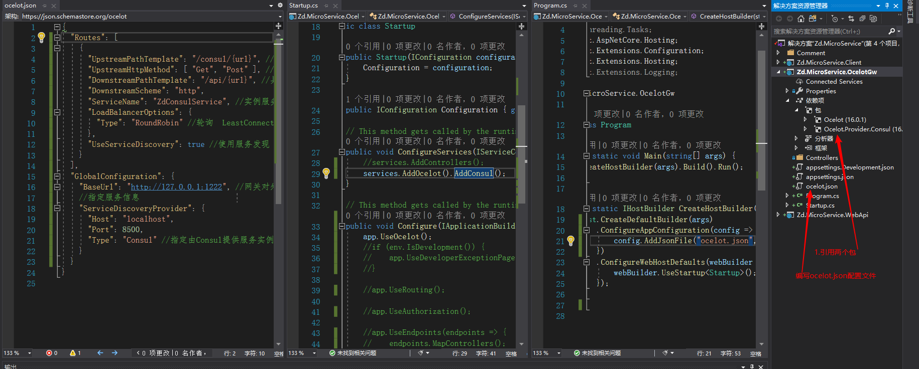The width and height of the screenshot is (919, 369).
Task: Click navigate backward arrow in ocelot.json status bar
Action: (100, 353)
